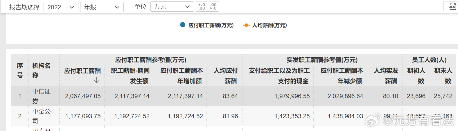
Task: Open the report type dropdown showing 年报
Action: coord(102,7)
